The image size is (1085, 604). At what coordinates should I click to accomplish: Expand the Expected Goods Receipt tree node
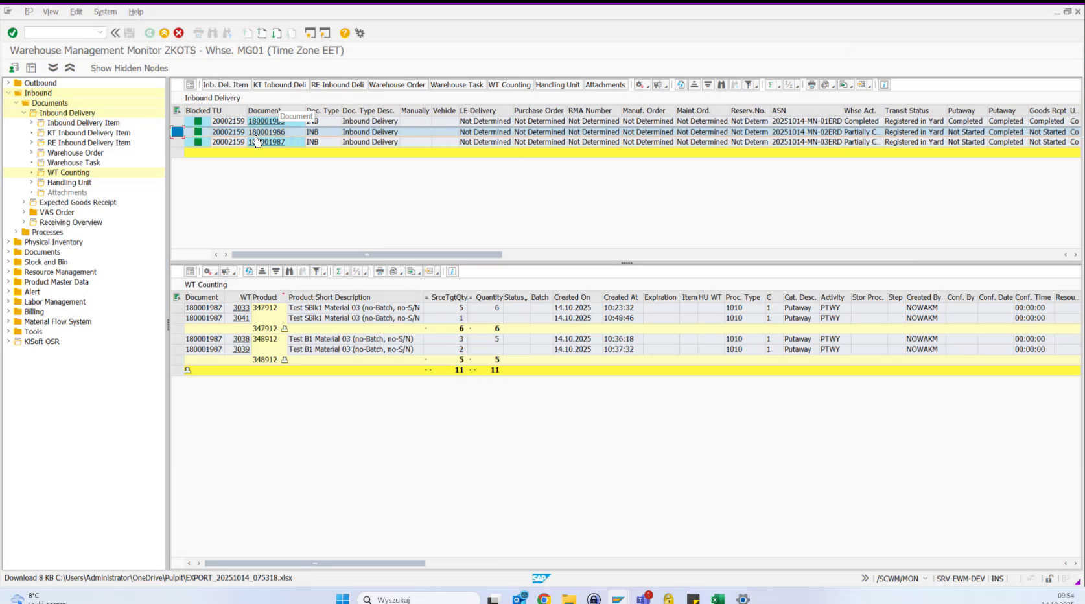tap(24, 202)
